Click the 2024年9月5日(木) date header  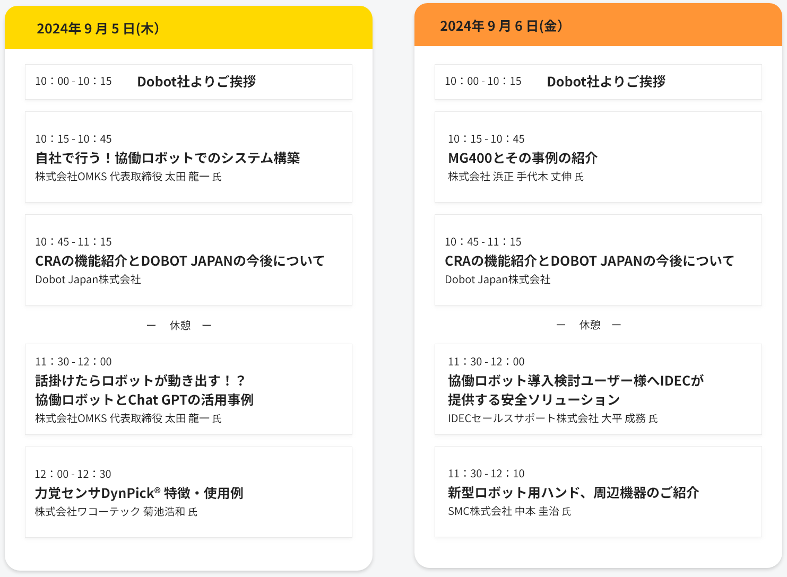point(188,28)
